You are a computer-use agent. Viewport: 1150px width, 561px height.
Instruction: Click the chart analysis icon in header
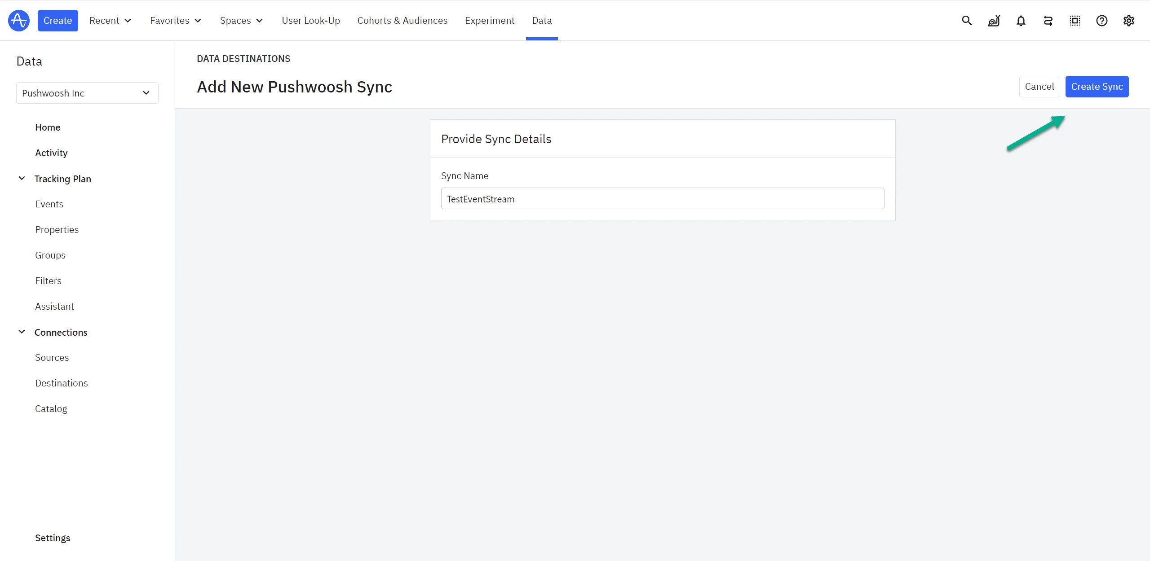click(994, 21)
